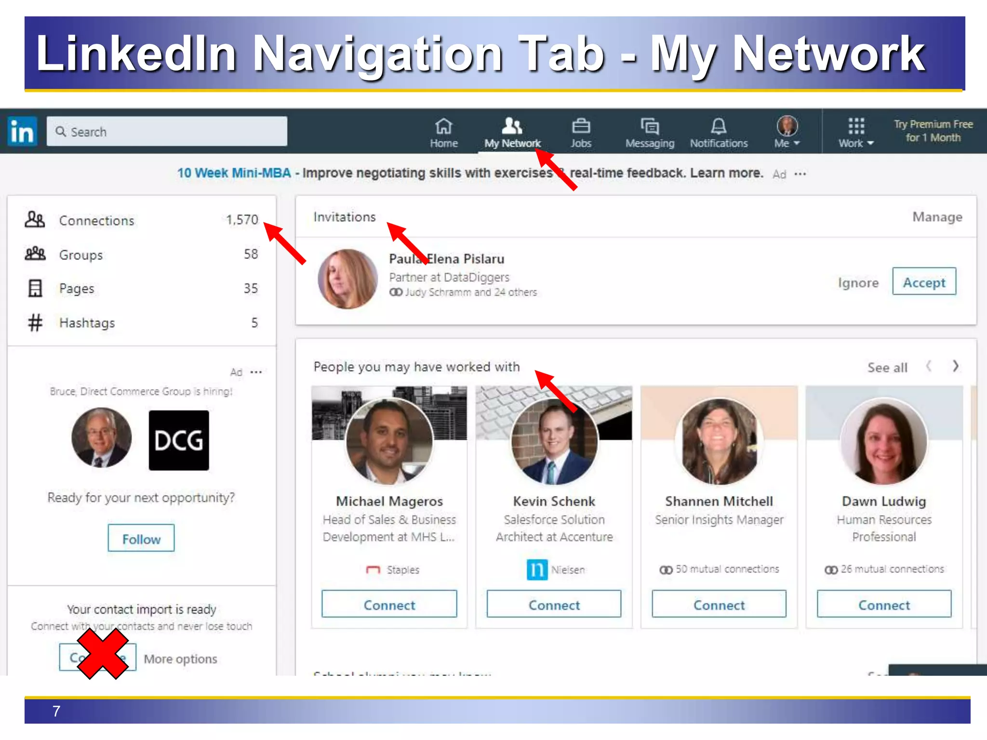987x740 pixels.
Task: Click the Staples company icon
Action: 373,570
